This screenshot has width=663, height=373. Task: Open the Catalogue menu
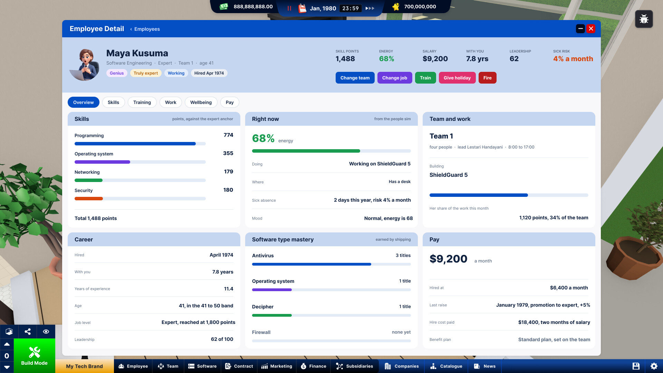[446, 366]
